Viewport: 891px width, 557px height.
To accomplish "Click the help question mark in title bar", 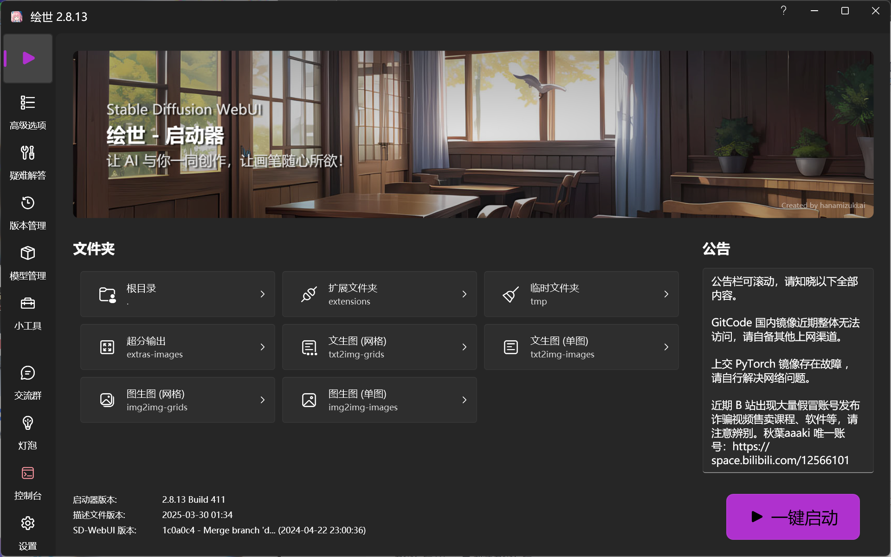I will tap(783, 11).
